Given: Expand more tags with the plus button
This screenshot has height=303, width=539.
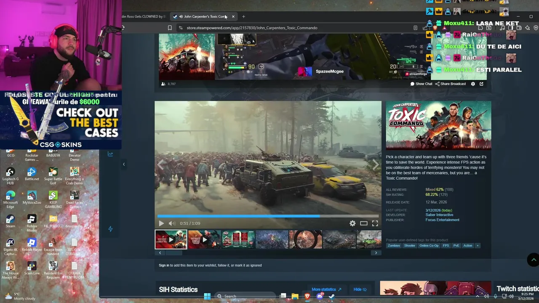Looking at the screenshot, I should pyautogui.click(x=477, y=245).
